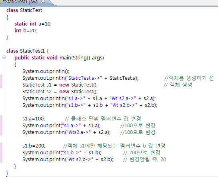Close the StaticTest1.java editor tab
Screen dimensions: 218x177
tap(43, 2)
